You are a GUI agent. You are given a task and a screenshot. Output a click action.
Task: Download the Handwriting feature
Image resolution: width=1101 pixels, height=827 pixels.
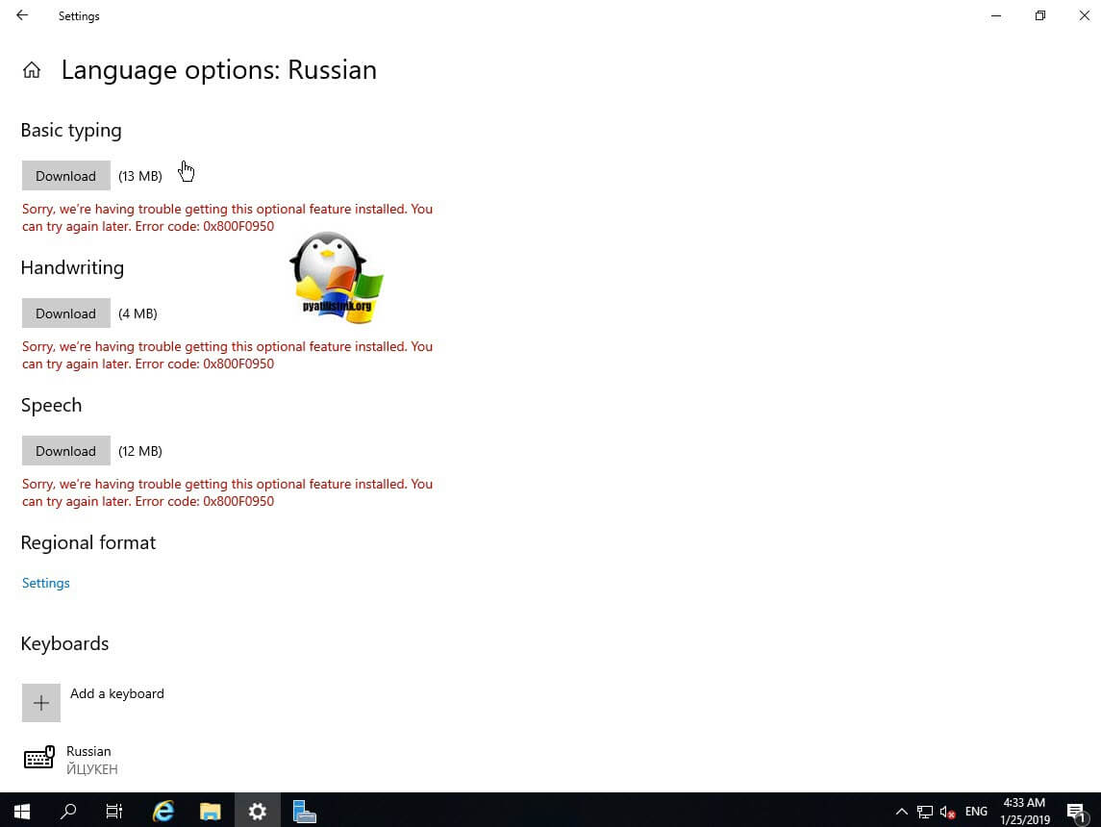[x=65, y=313]
